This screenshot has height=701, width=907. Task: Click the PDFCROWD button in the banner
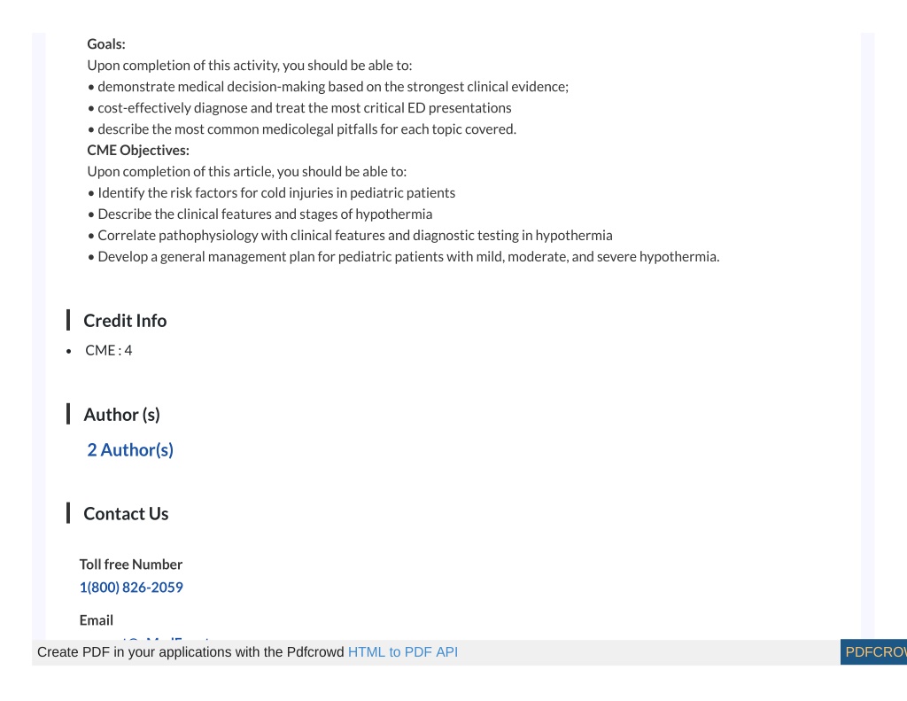click(873, 651)
